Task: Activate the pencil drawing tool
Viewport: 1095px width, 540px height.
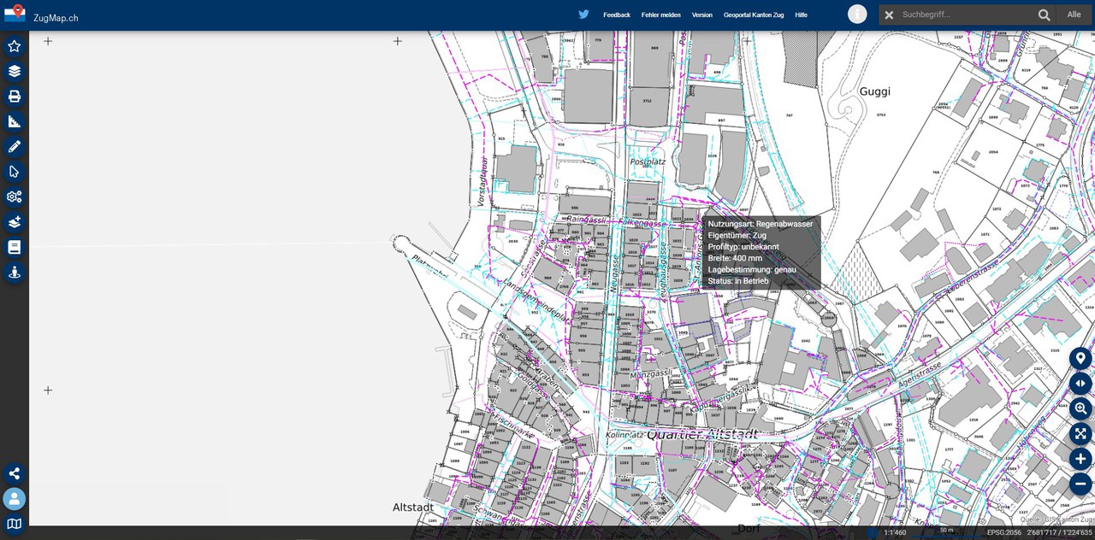Action: (x=15, y=147)
